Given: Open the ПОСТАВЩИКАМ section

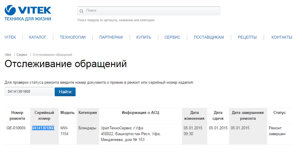Looking at the screenshot, I should click(x=209, y=37).
